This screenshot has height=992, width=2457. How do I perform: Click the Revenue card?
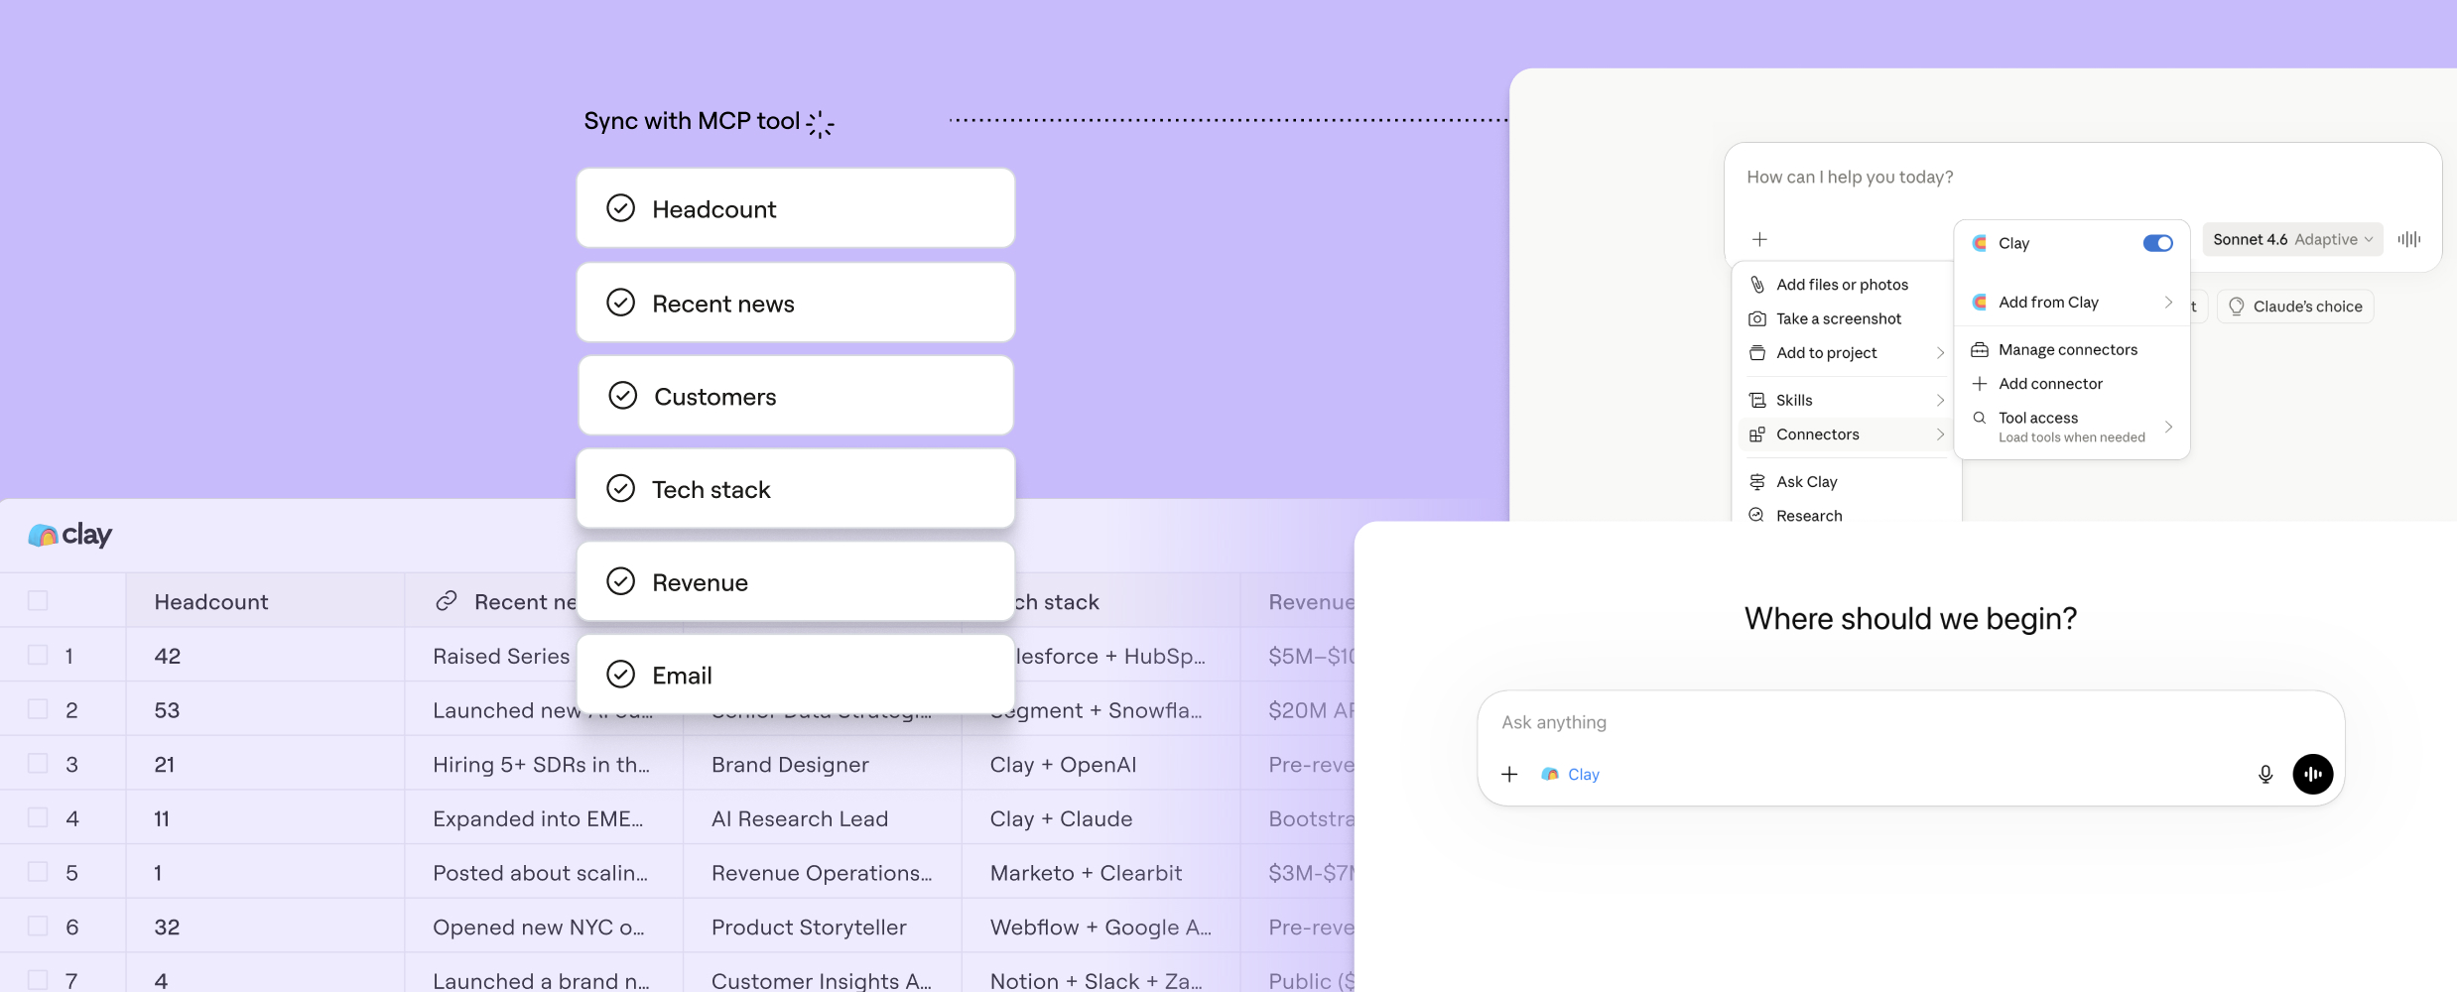[x=796, y=582]
